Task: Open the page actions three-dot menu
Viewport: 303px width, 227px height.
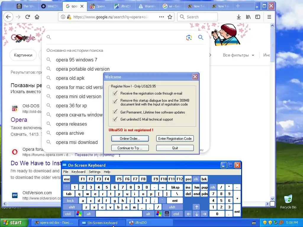Action: click(162, 17)
